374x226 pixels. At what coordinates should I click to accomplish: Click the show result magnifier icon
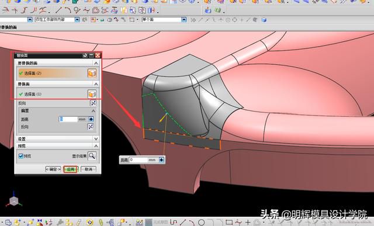(92, 156)
